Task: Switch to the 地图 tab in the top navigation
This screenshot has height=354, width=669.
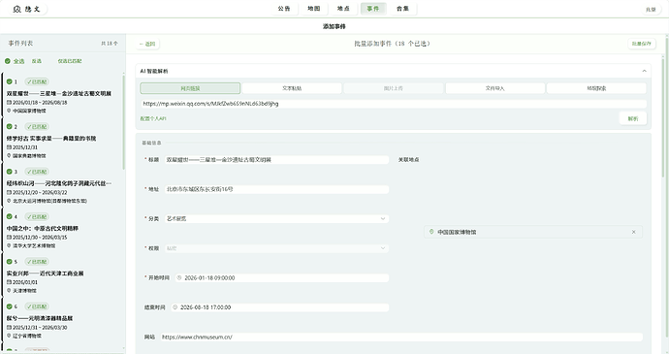Action: click(314, 9)
